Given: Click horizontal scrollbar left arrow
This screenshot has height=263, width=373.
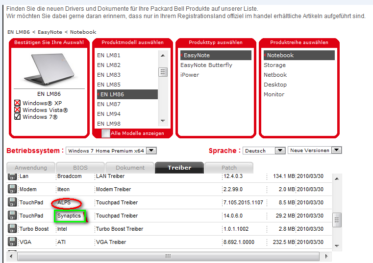Looking at the screenshot, I should [11, 256].
